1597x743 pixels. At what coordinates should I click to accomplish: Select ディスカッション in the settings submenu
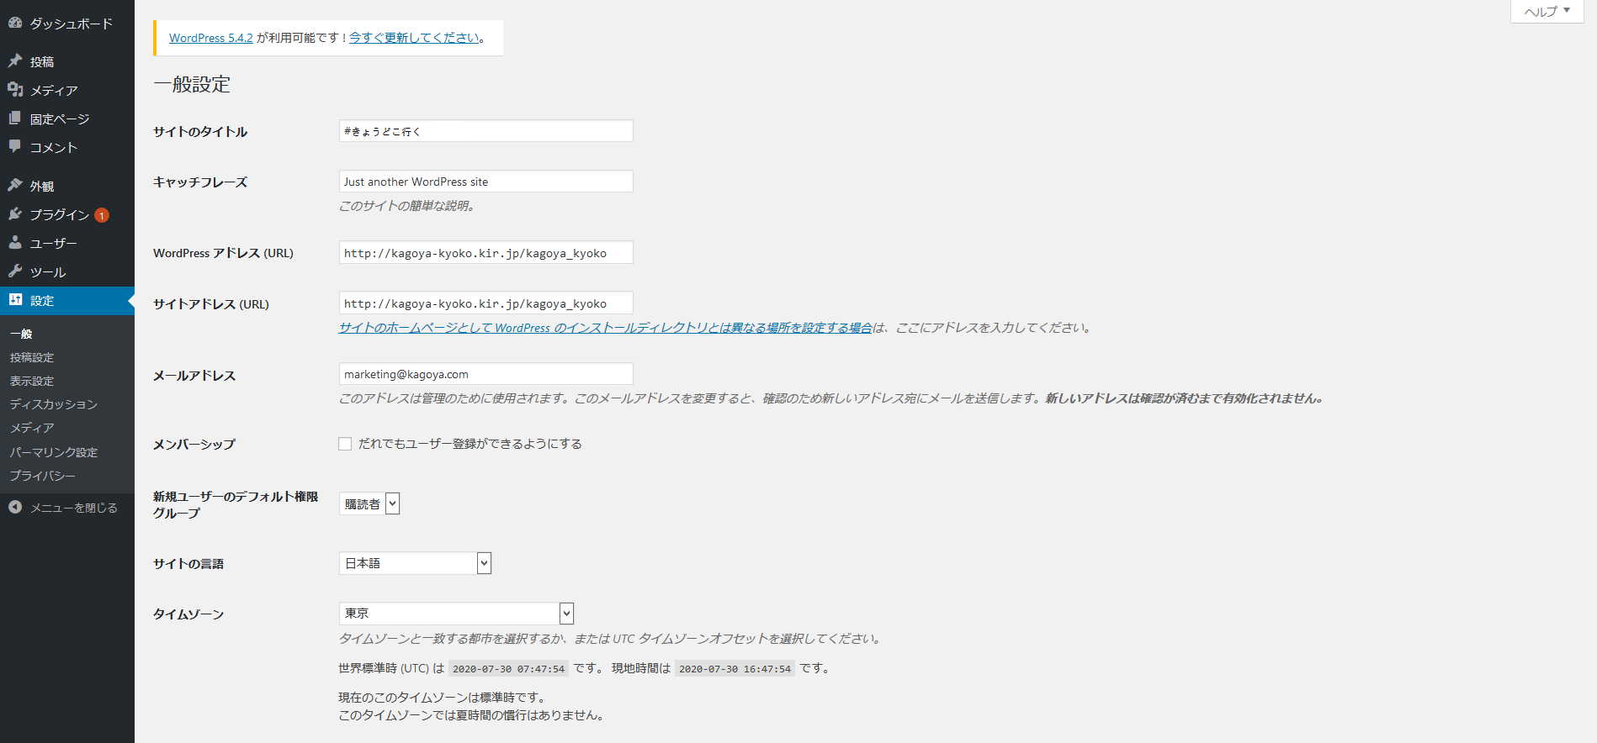[54, 404]
